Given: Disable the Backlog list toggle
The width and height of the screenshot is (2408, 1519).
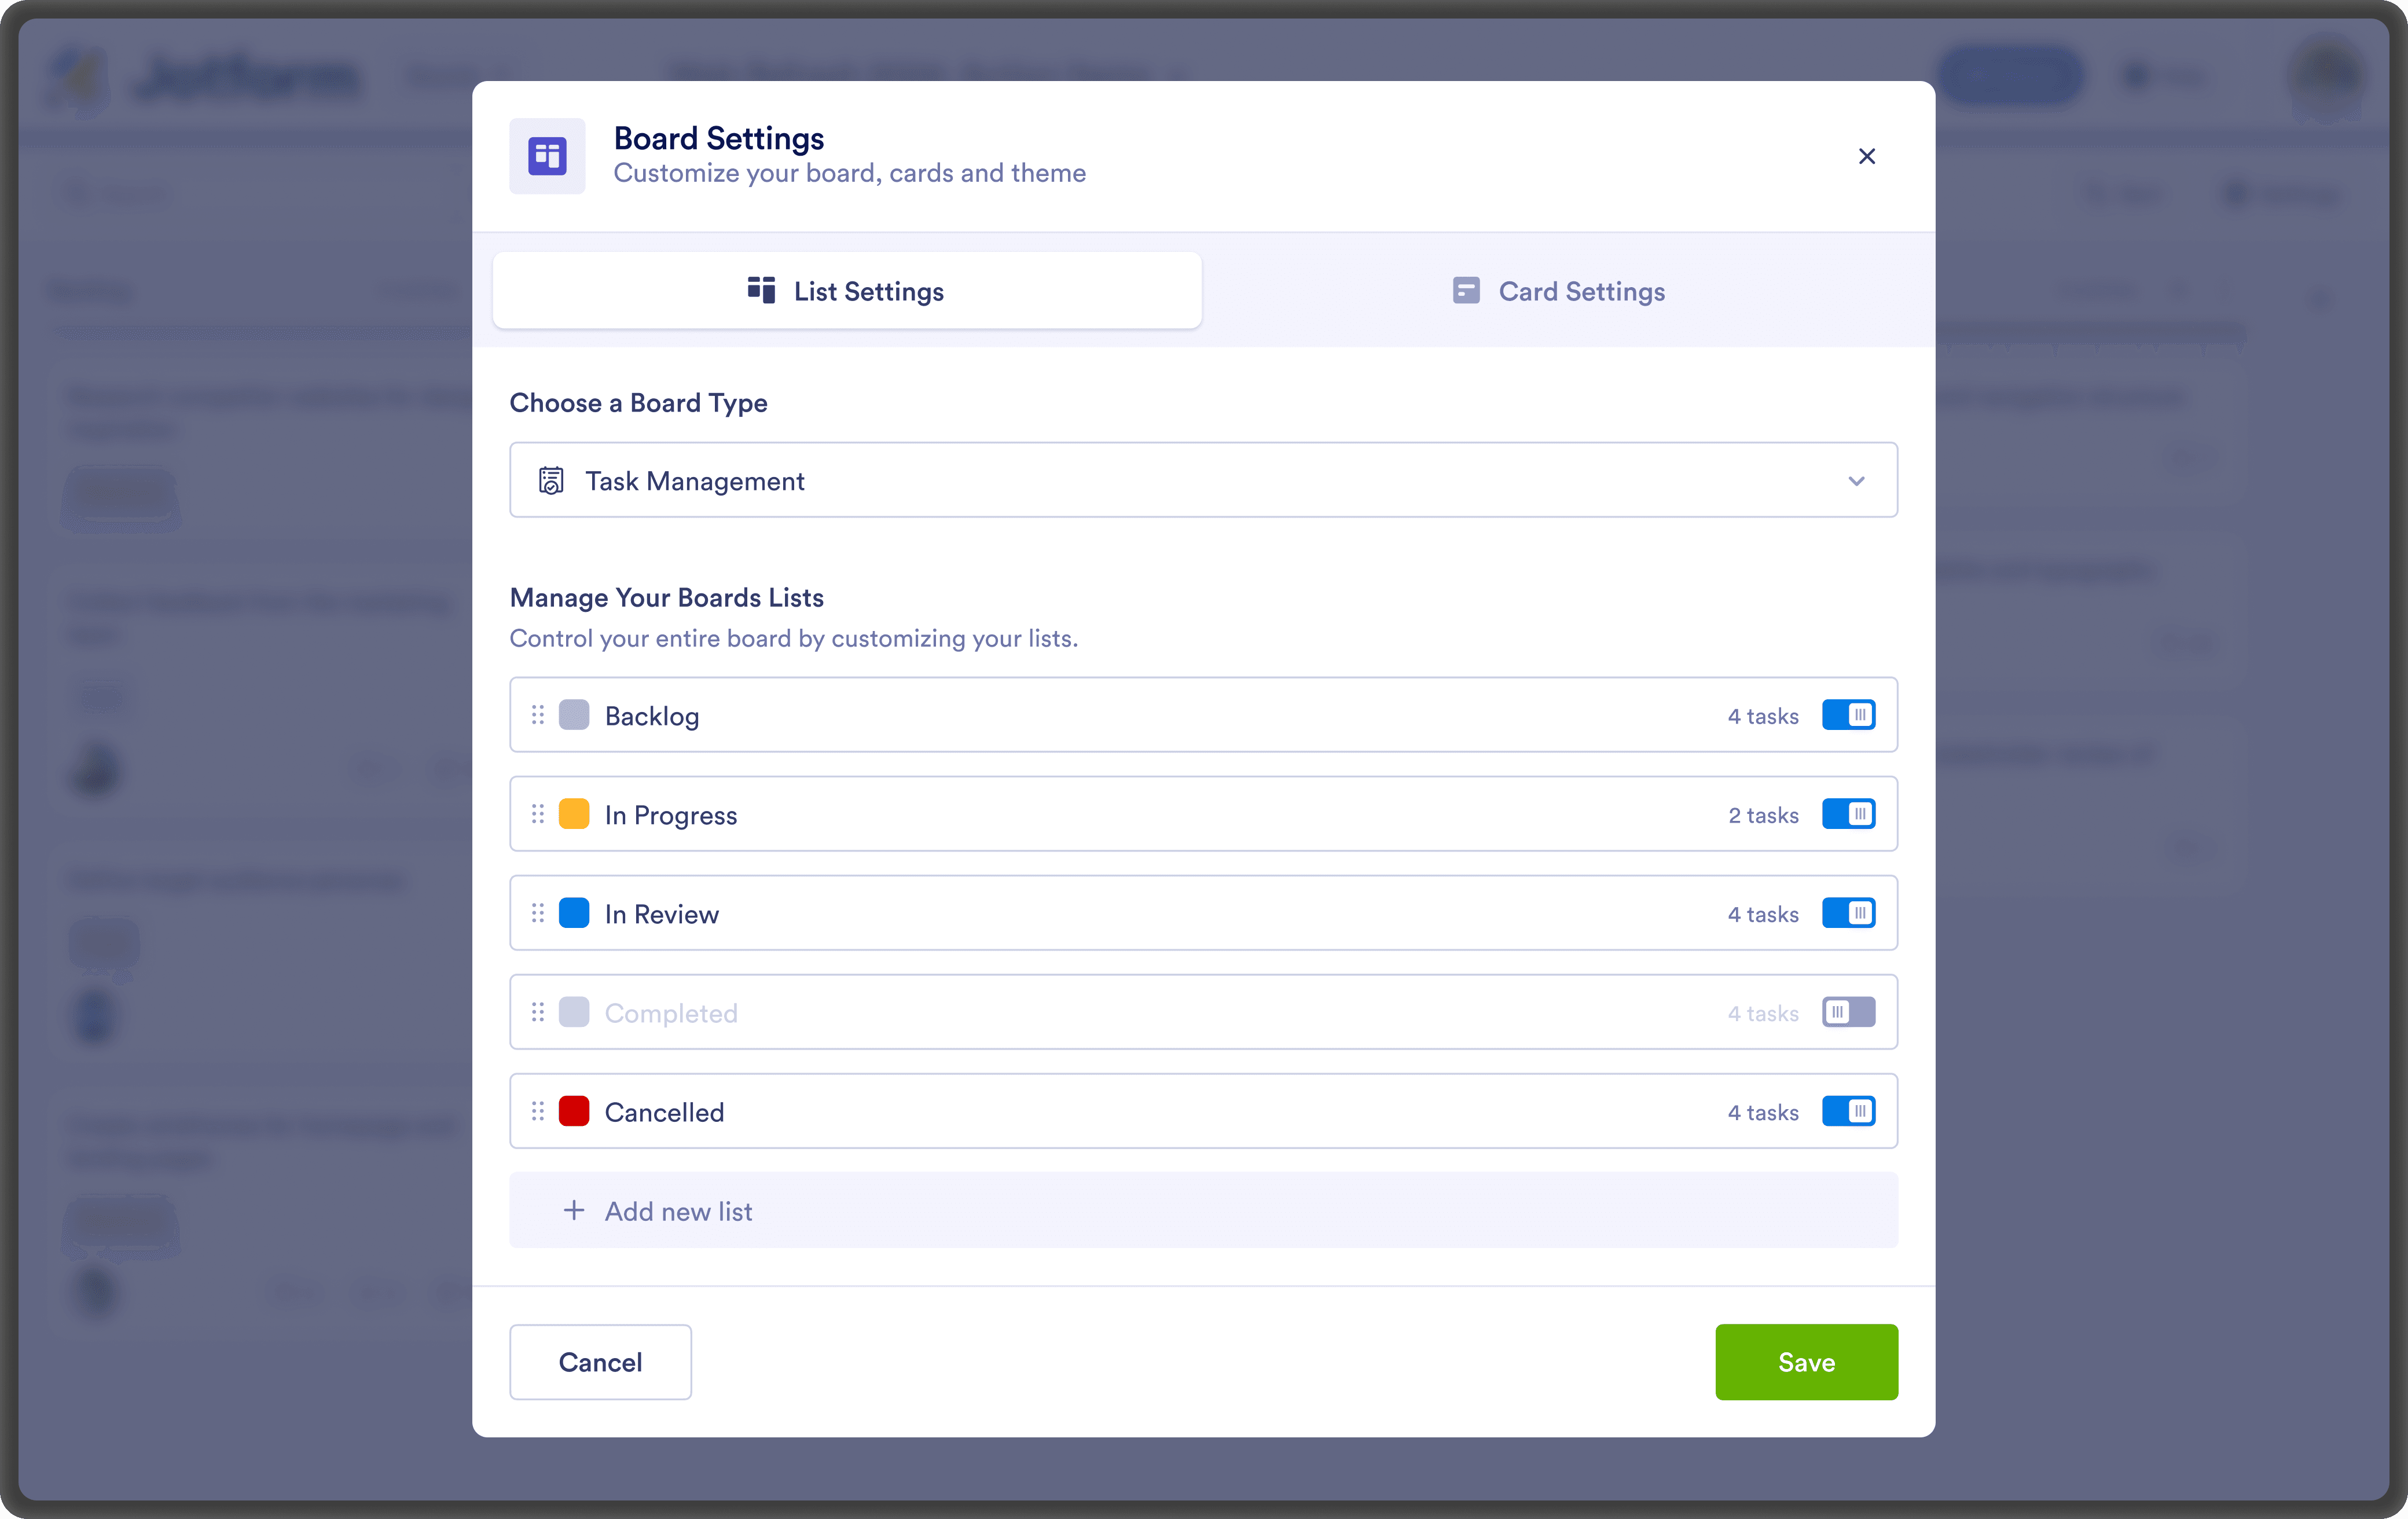Looking at the screenshot, I should click(1848, 715).
